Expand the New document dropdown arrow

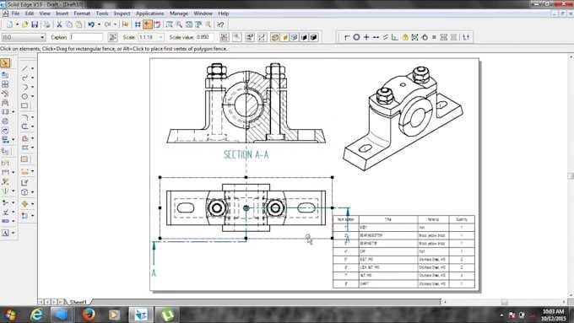coord(17,24)
